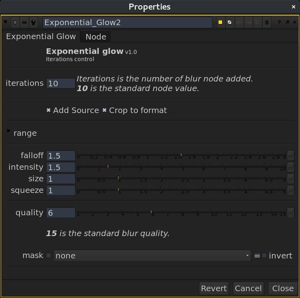Click the wrench icon in the node header
The width and height of the screenshot is (300, 298).
click(x=34, y=22)
